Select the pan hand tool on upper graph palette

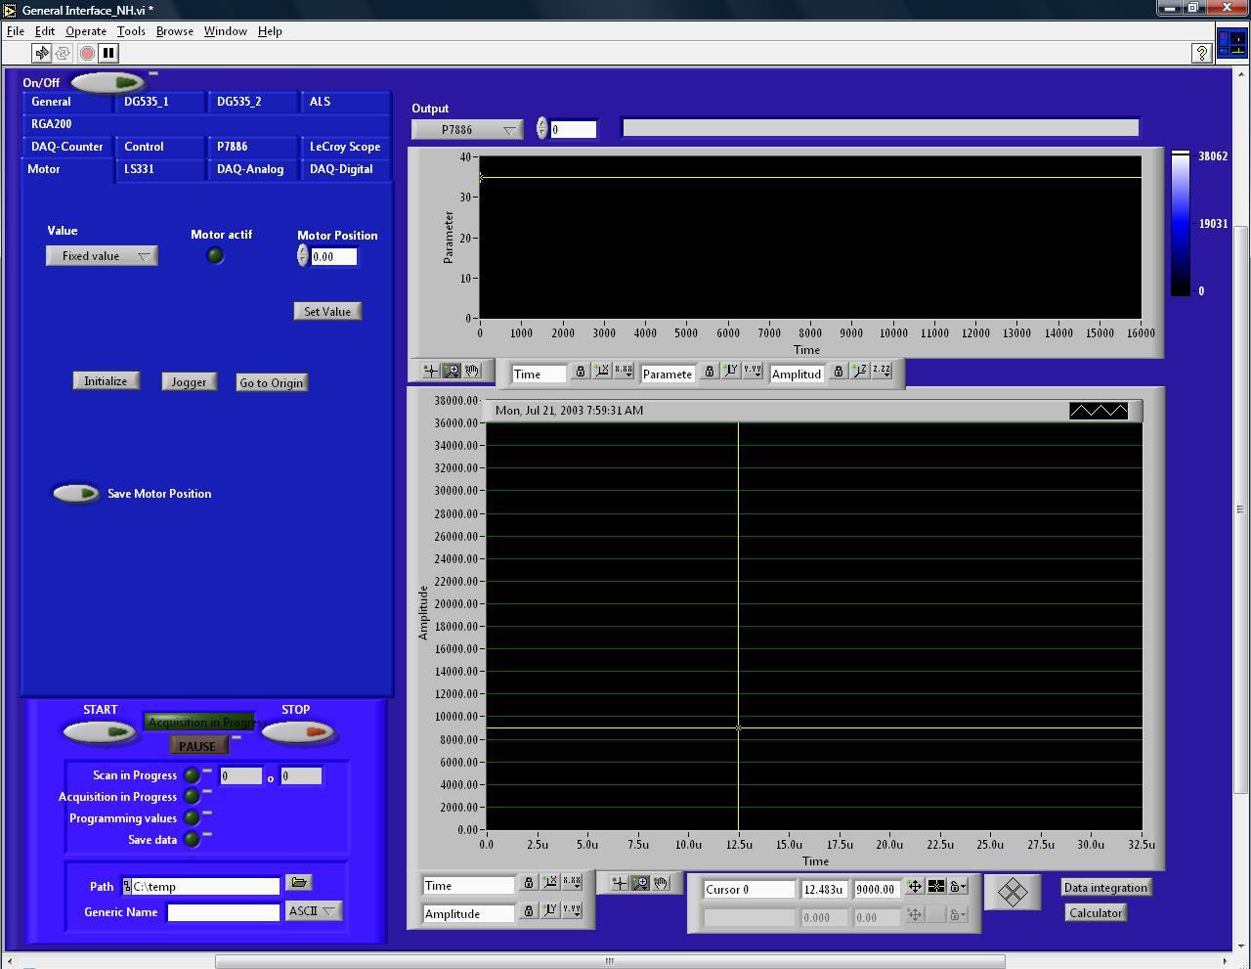pyautogui.click(x=473, y=371)
